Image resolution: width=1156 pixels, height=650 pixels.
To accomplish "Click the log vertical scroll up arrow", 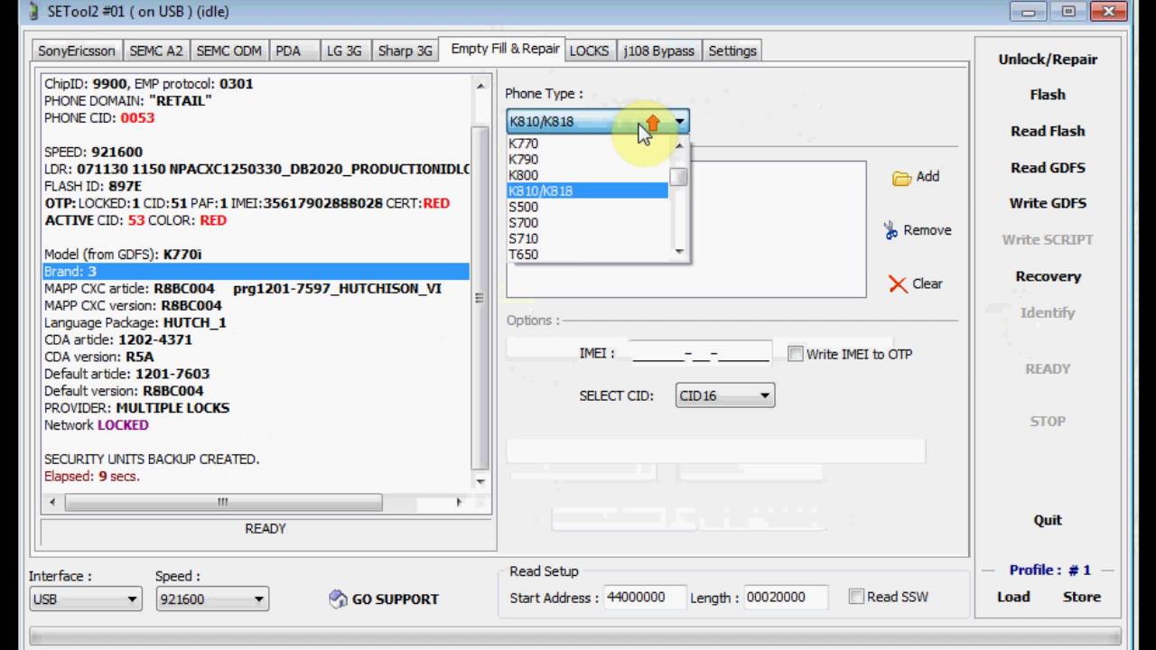I will (480, 87).
